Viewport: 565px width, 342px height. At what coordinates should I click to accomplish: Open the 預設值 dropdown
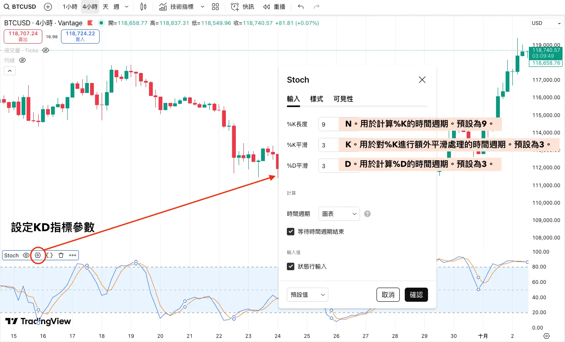(x=307, y=295)
